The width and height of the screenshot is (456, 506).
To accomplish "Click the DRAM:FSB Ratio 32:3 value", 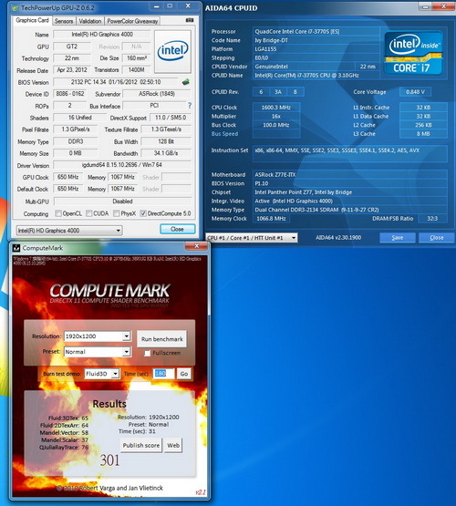I will pyautogui.click(x=432, y=219).
